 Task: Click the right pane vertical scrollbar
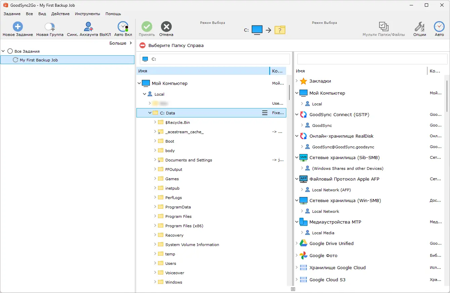(x=447, y=96)
